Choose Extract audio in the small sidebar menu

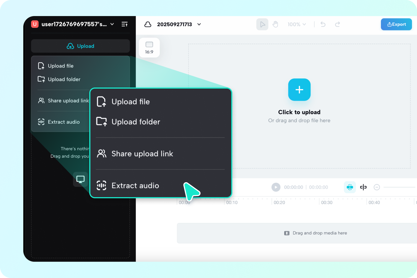coord(59,122)
